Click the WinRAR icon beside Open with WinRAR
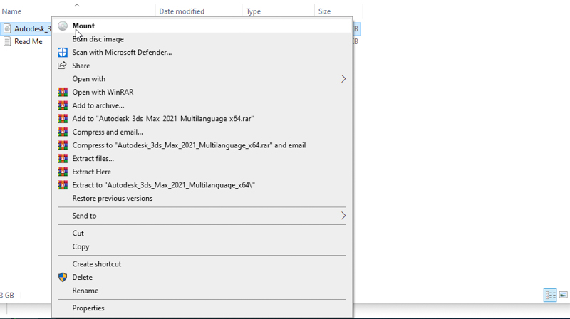570x319 pixels. click(63, 93)
